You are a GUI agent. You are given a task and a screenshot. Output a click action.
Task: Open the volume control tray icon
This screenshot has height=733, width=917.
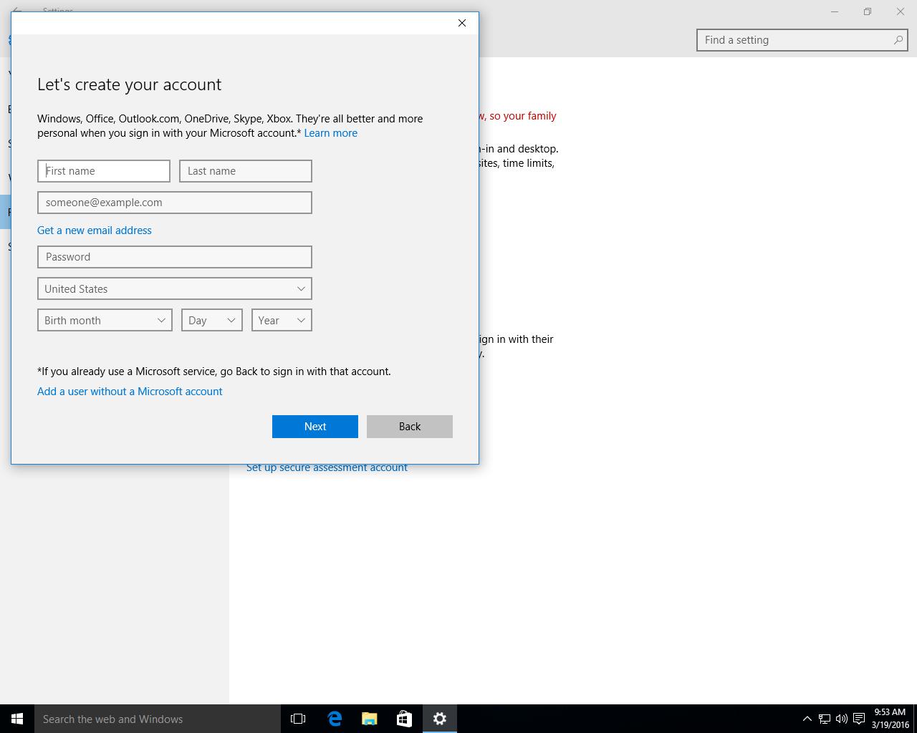click(842, 719)
